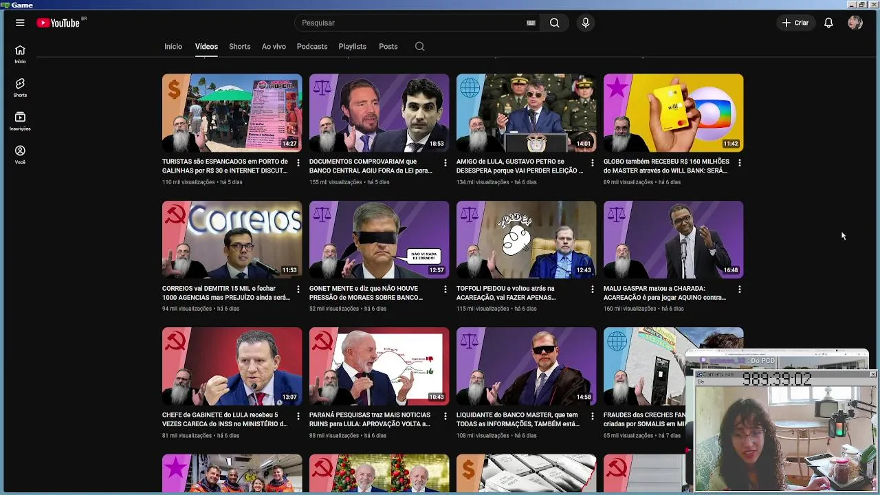This screenshot has width=880, height=495.
Task: Play the yellow card Globo thumbnail 11:42
Action: [673, 113]
